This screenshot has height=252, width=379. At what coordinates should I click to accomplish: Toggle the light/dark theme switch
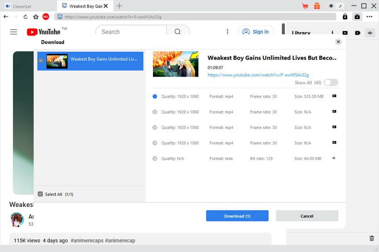pos(334,6)
